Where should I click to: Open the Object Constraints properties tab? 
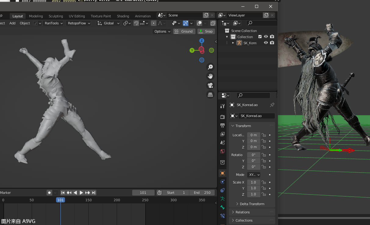[x=222, y=190]
